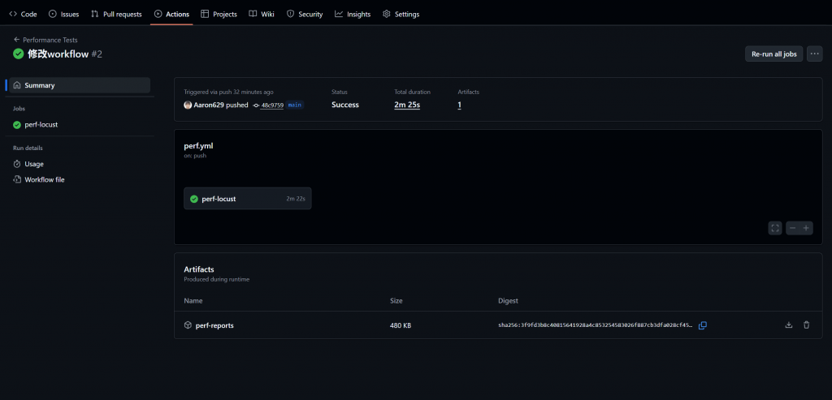Open the main branch label
Screen dimensions: 832x400
pyautogui.click(x=294, y=105)
